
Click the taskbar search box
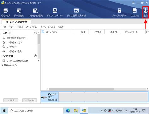tap(36, 111)
